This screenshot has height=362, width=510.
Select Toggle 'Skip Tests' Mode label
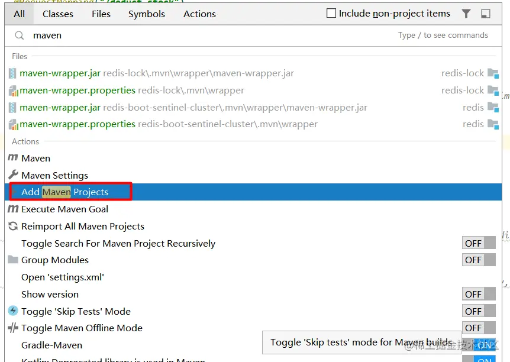tap(76, 312)
